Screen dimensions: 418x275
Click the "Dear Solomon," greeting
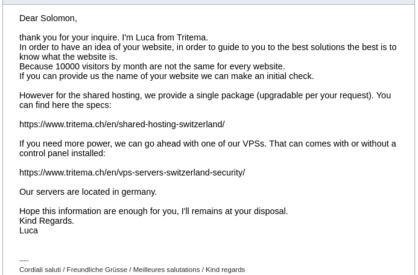tap(48, 18)
